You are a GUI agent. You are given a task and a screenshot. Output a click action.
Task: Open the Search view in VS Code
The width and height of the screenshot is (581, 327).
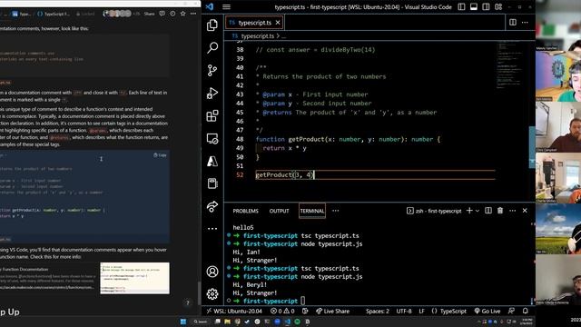(x=212, y=47)
